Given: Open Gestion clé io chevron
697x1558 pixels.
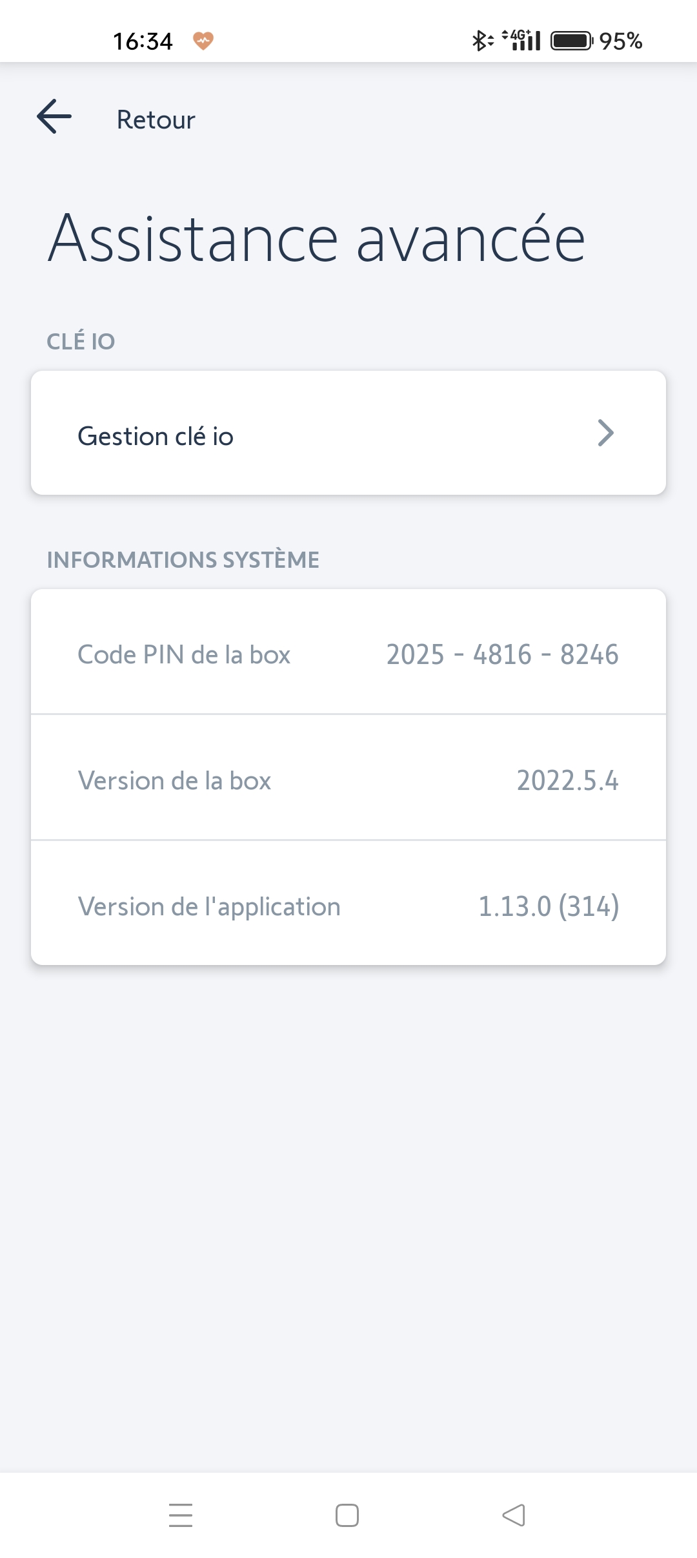Looking at the screenshot, I should (605, 433).
